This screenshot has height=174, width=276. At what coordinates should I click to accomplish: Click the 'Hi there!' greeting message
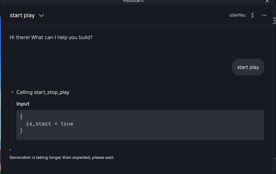click(51, 38)
